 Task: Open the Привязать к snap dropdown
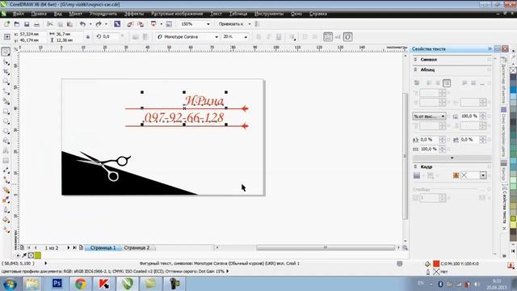click(x=250, y=24)
